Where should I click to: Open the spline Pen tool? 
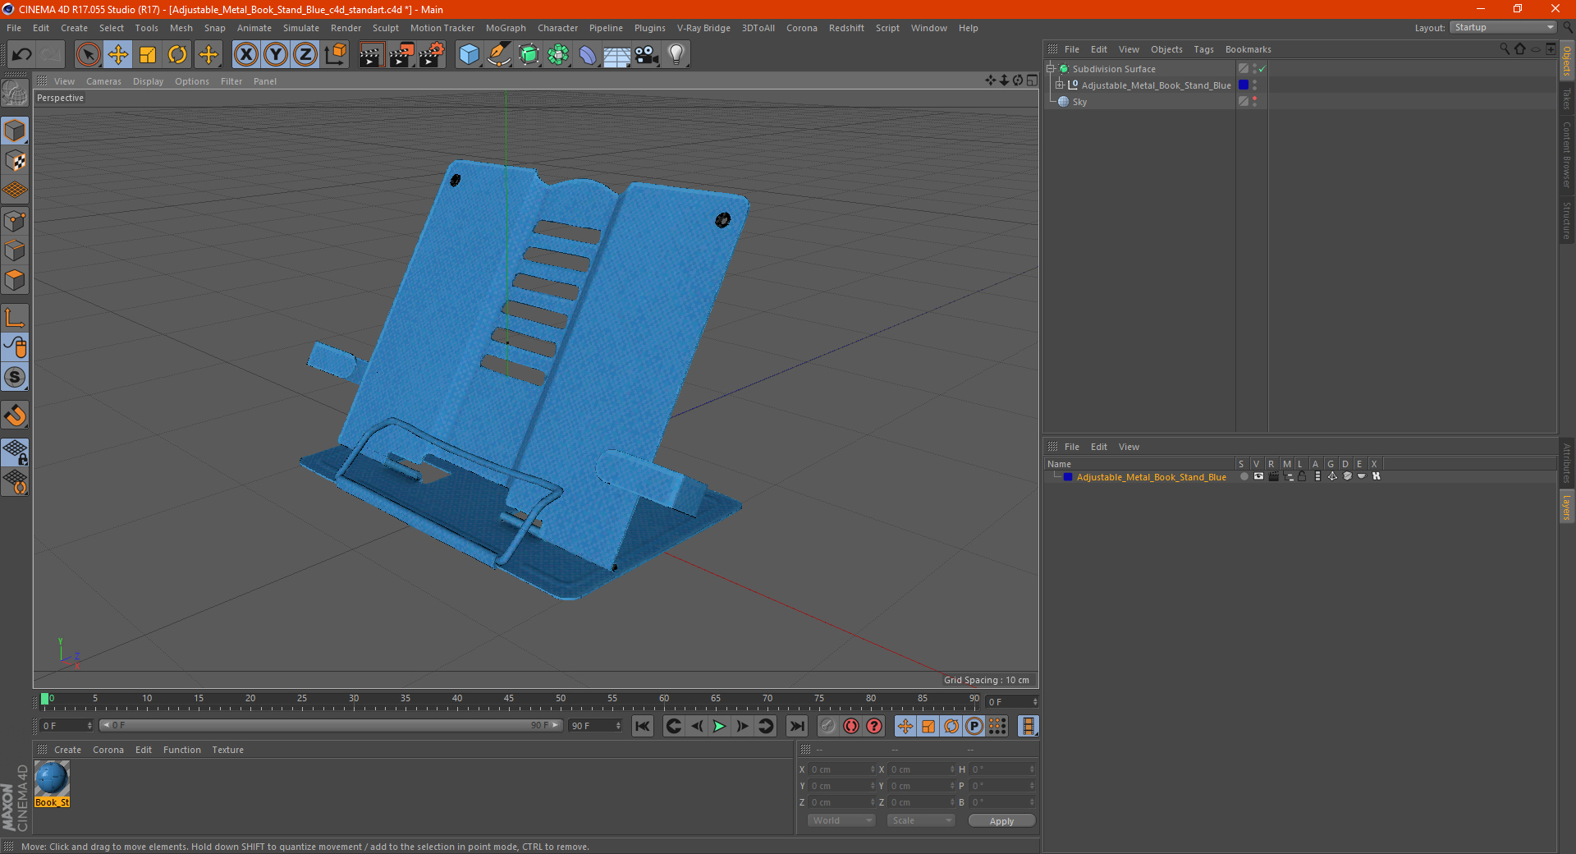point(499,55)
